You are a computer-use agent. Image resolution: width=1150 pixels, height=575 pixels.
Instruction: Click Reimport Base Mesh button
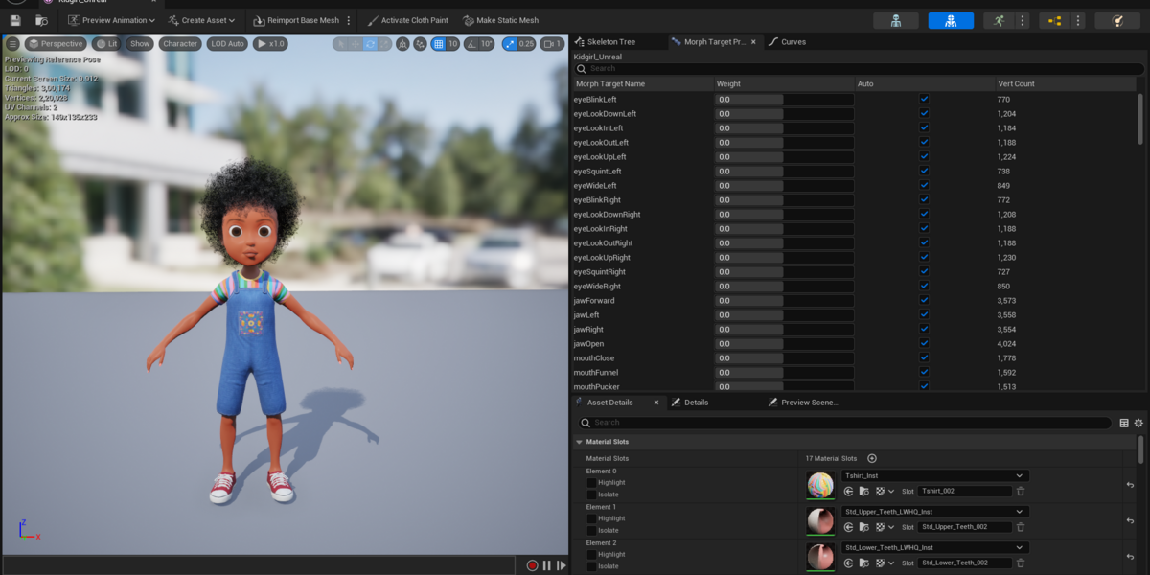click(x=296, y=20)
